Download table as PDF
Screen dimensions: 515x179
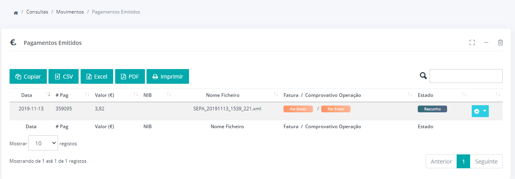tap(130, 77)
